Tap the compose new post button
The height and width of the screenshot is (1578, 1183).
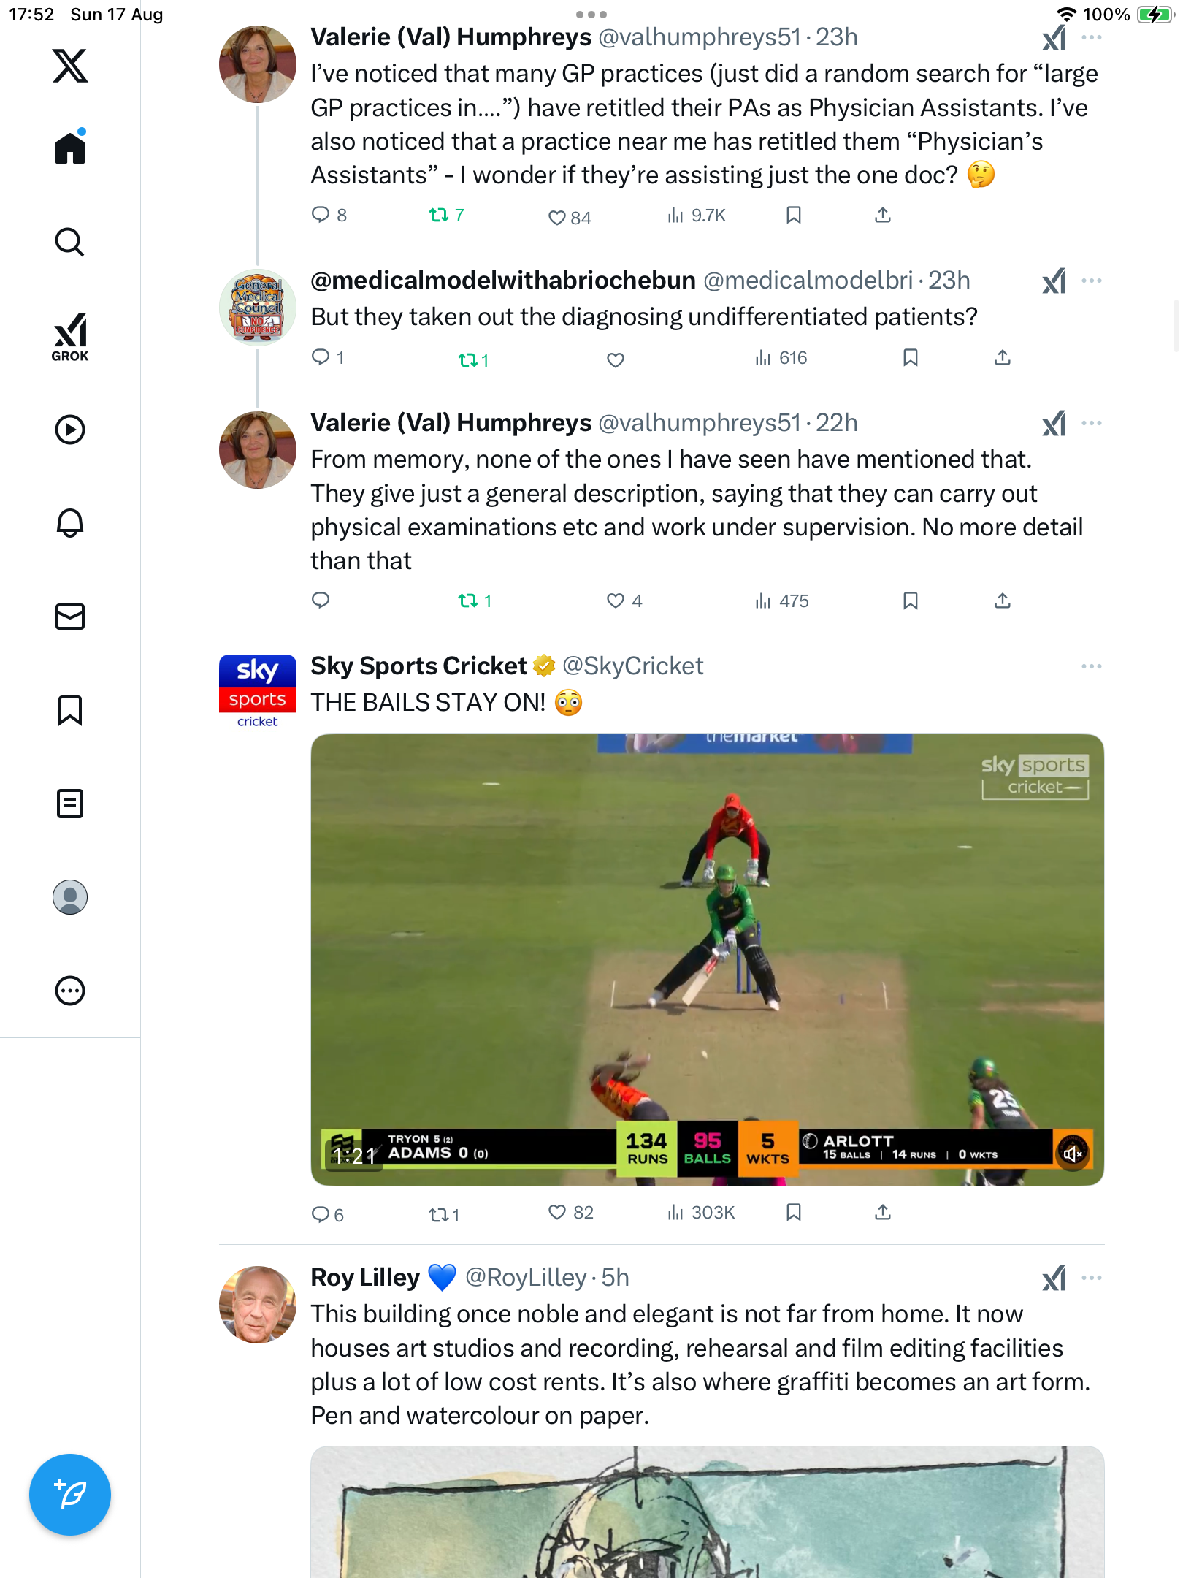pos(70,1495)
